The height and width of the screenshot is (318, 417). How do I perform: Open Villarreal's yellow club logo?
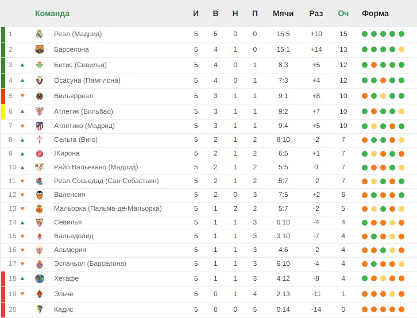tap(40, 96)
